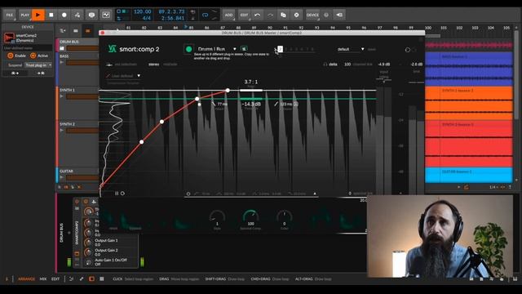Viewport: 522px width, 294px height.
Task: Open the default preset dropdown
Action: click(350, 49)
